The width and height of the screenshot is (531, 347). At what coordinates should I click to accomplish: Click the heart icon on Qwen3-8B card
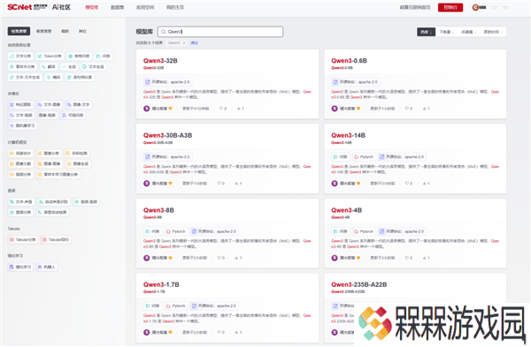(x=219, y=258)
